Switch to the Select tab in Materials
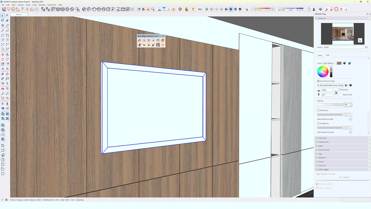The image size is (371, 209). click(320, 55)
